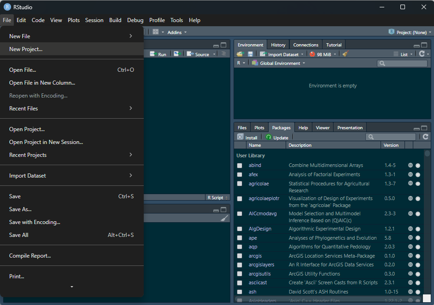Click the broom icon to clear Environment objects
Image resolution: width=434 pixels, height=305 pixels.
click(345, 54)
